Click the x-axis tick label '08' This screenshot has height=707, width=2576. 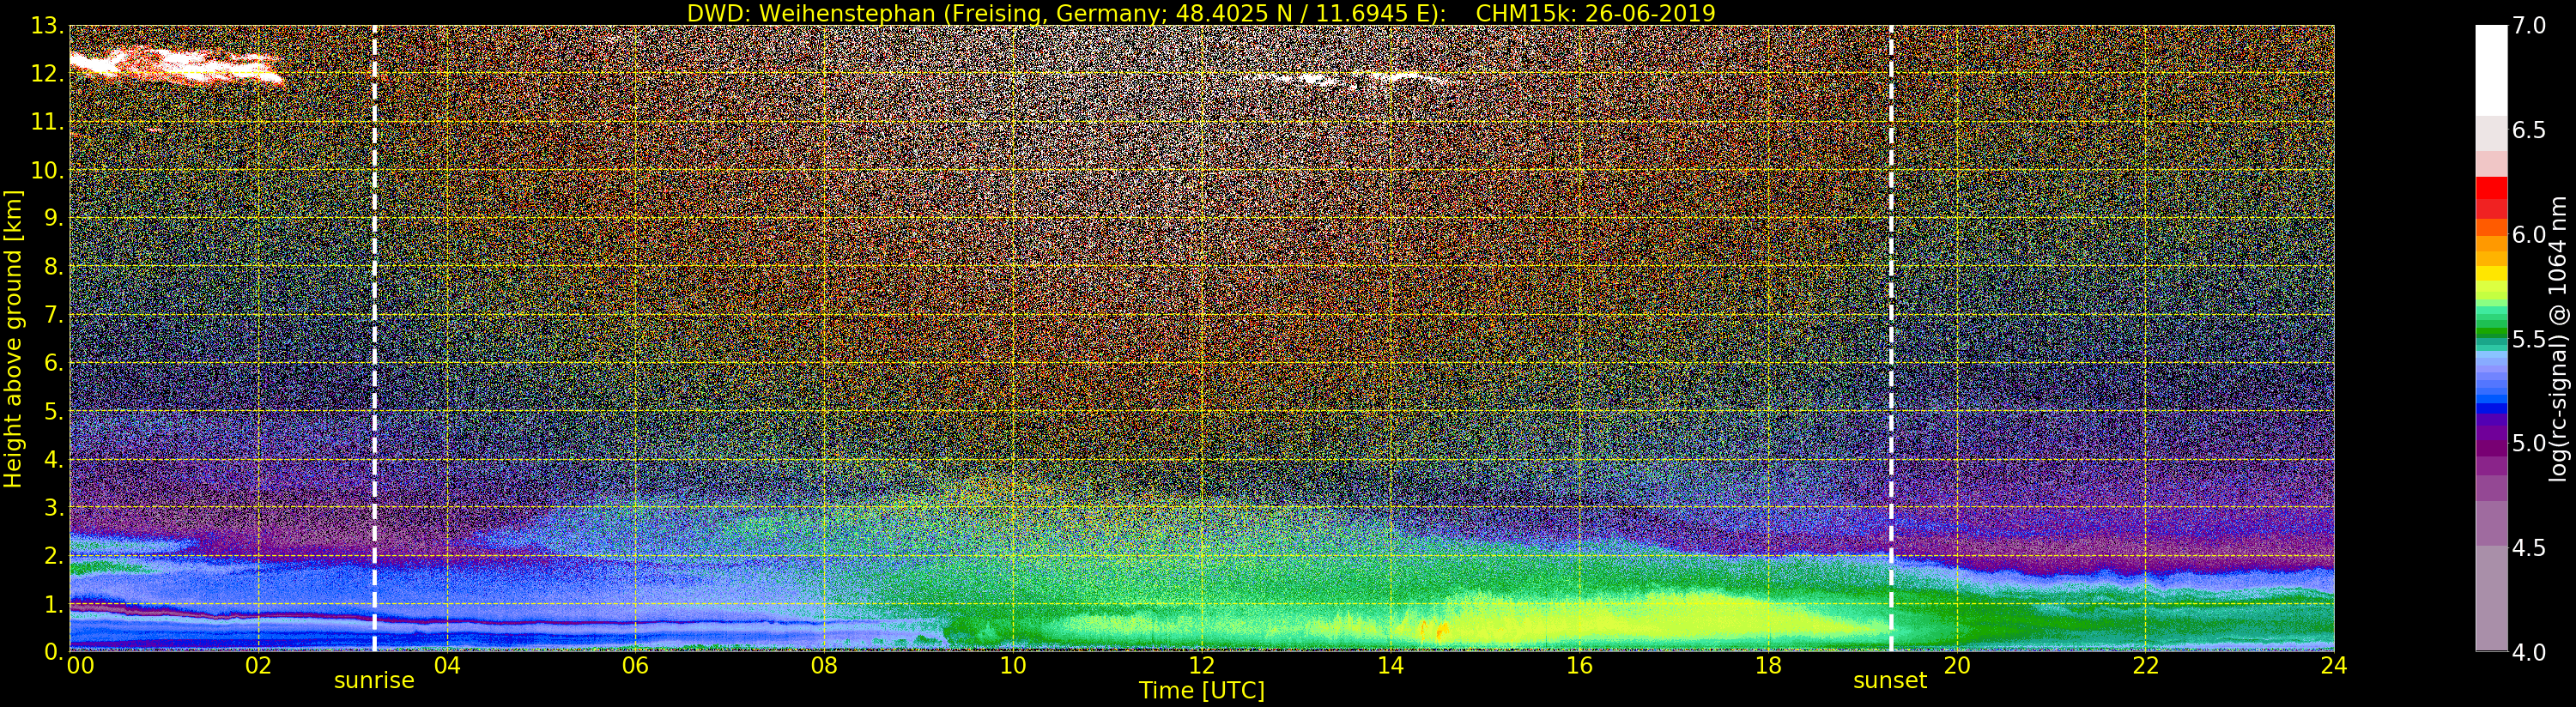coord(824,665)
